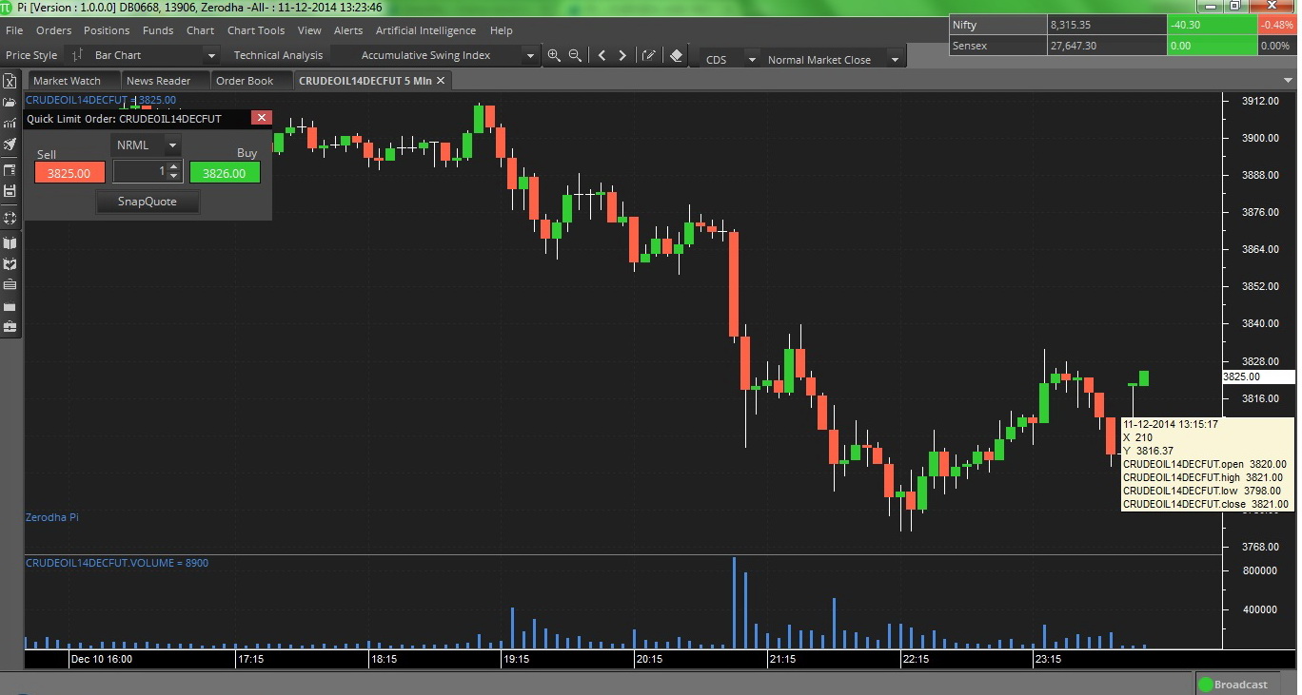Close the CRUDEOIL14DECFUT 5 Min tab
Viewport: 1302px width, 695px height.
[x=441, y=81]
